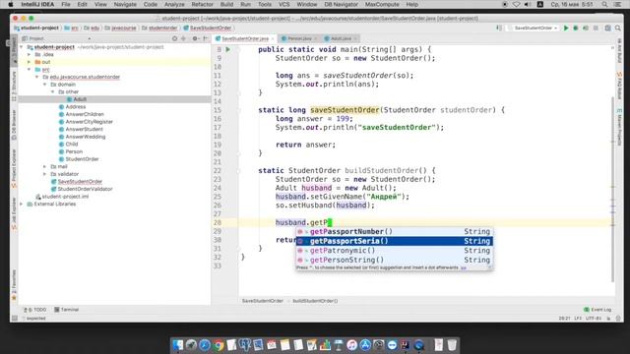Choose getPatronymic() completion suggestion
The width and height of the screenshot is (630, 354).
[x=394, y=251]
